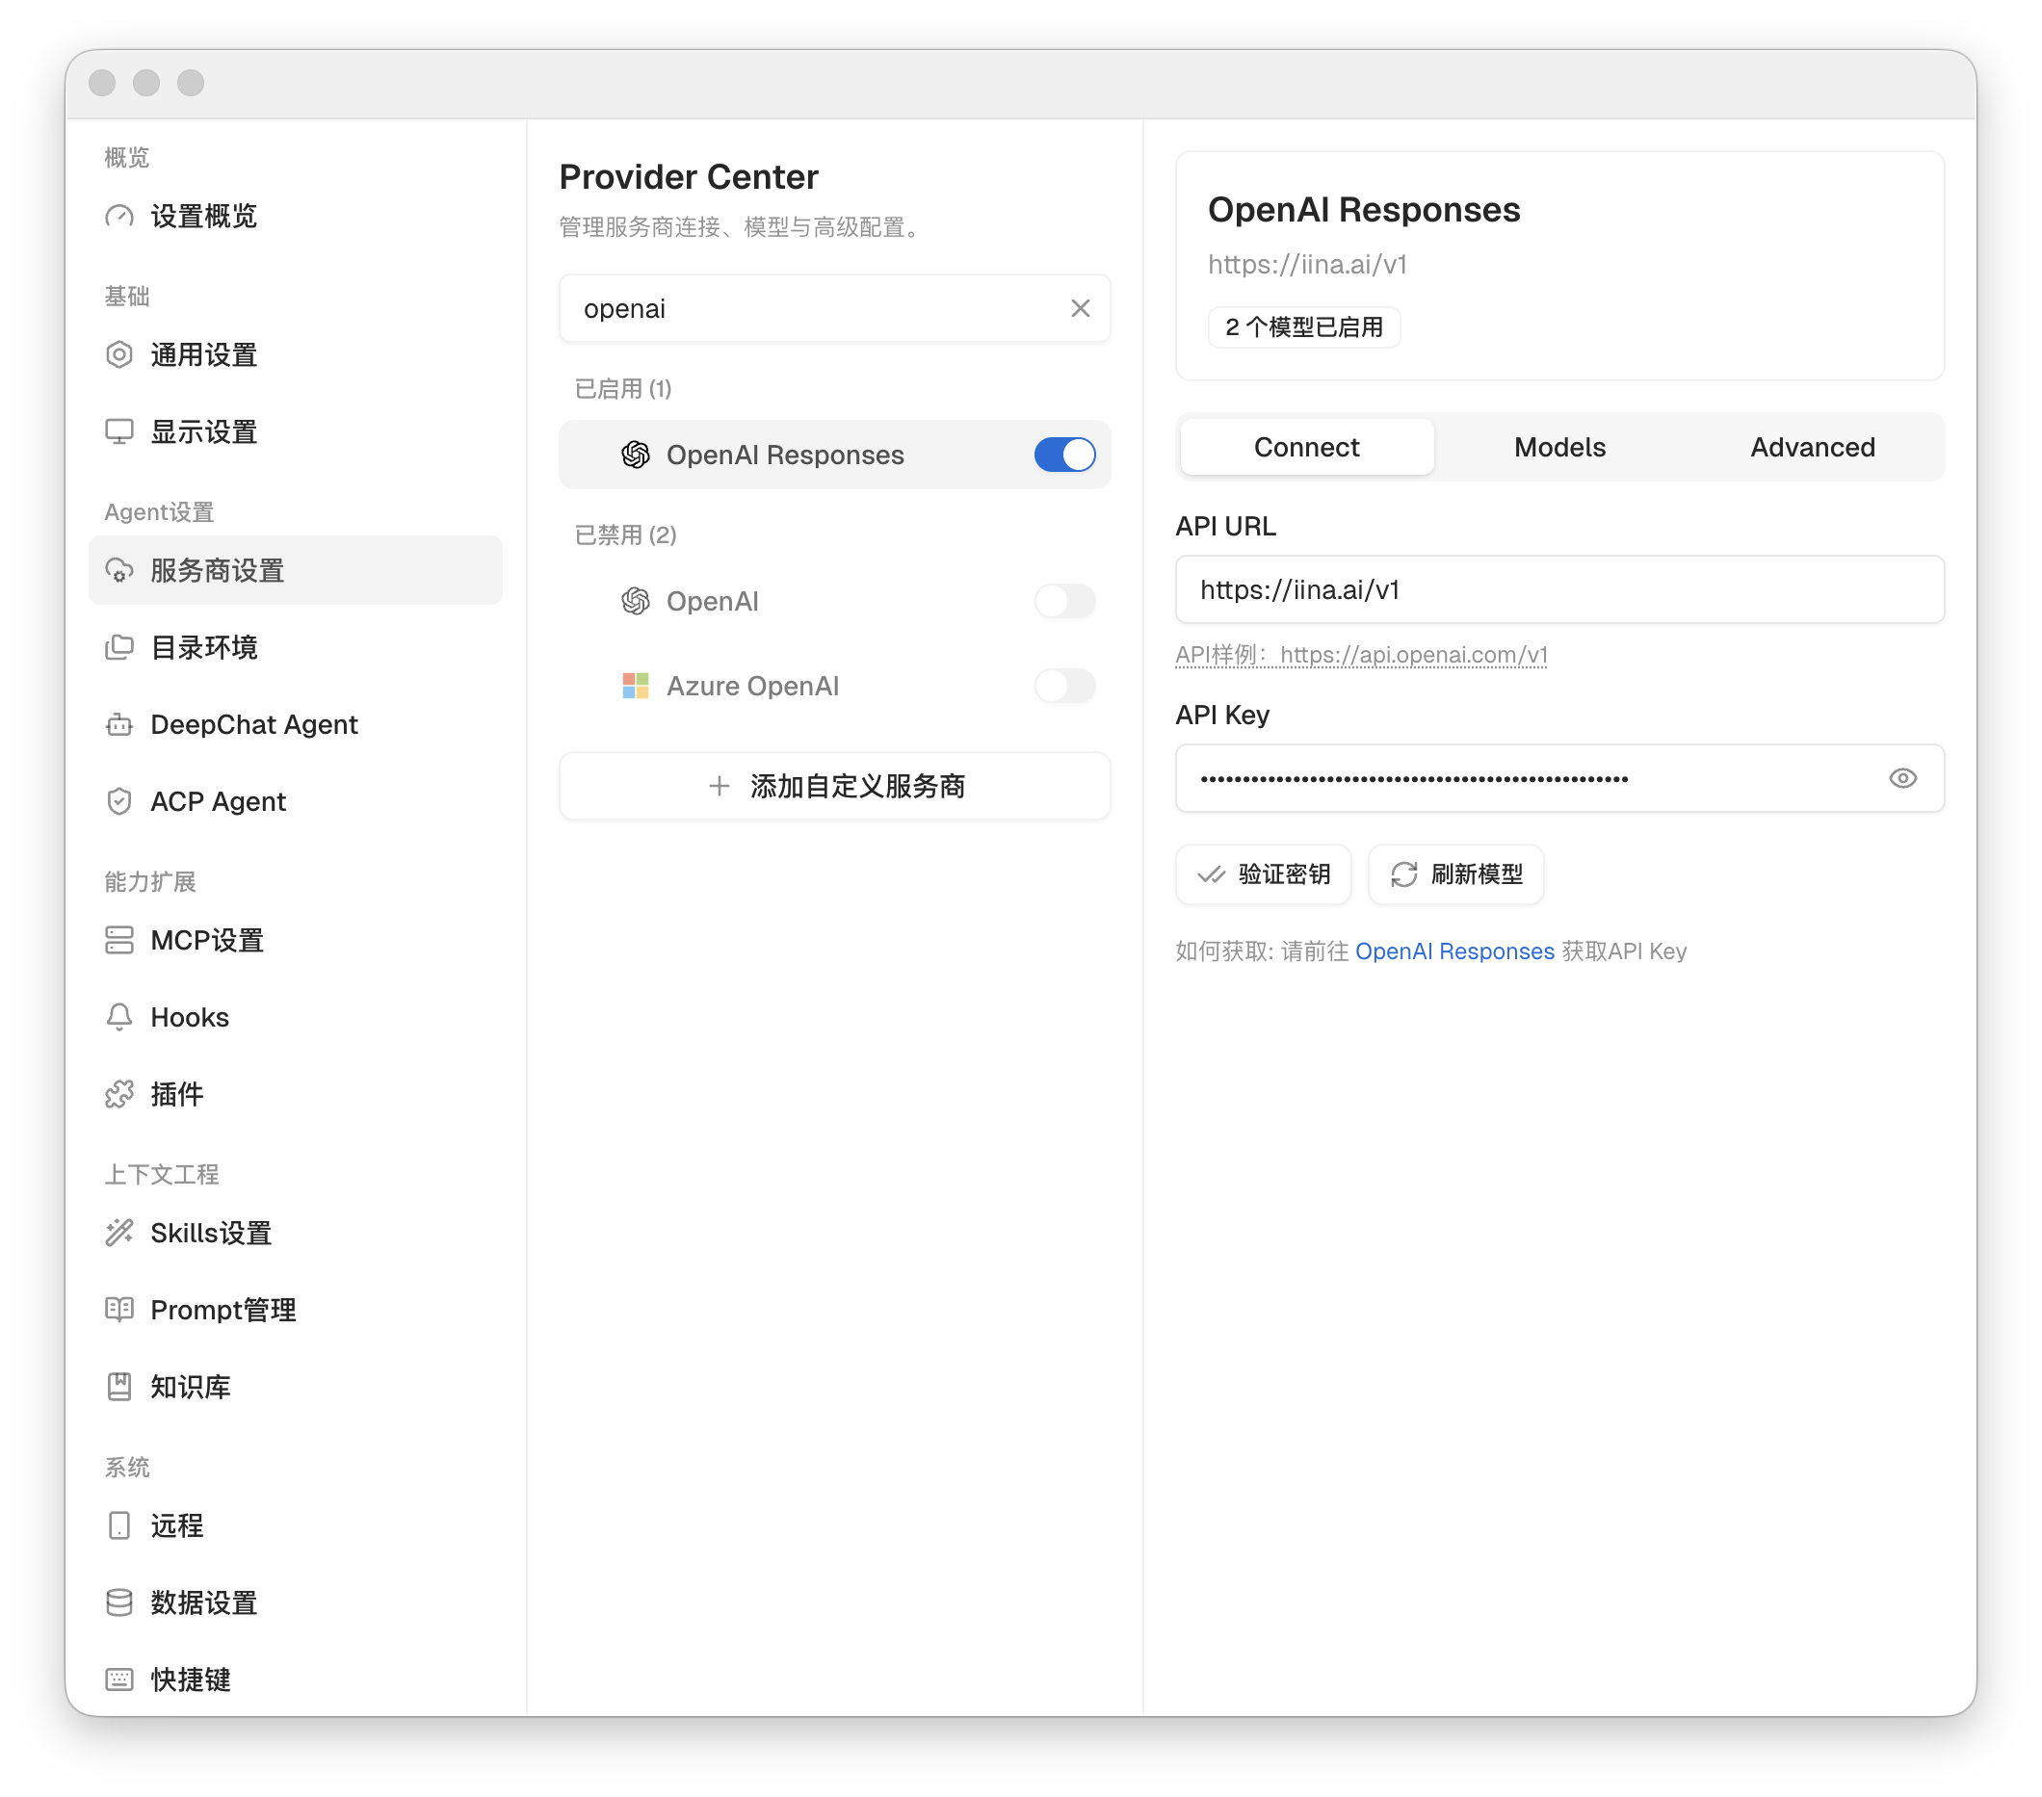Click into the API URL field
The image size is (2042, 1797).
[1559, 589]
